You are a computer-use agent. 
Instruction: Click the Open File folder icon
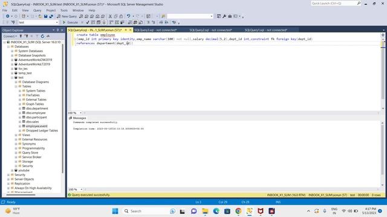coord(40,16)
